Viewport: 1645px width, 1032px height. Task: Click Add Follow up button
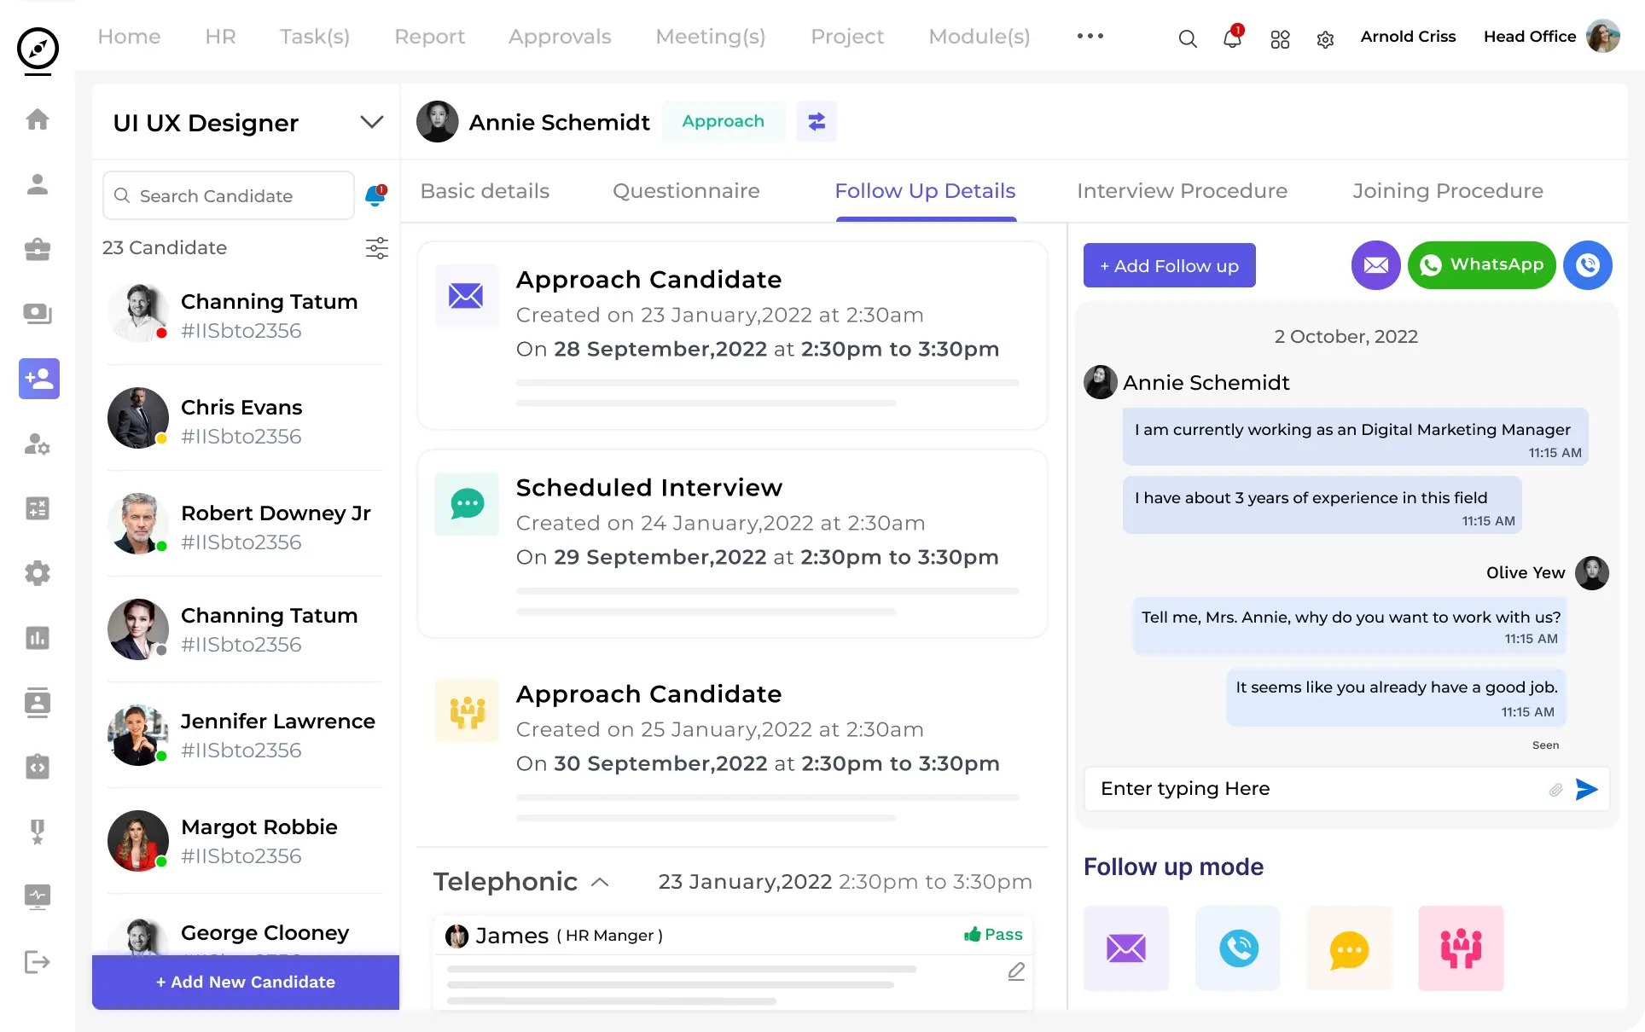point(1169,265)
